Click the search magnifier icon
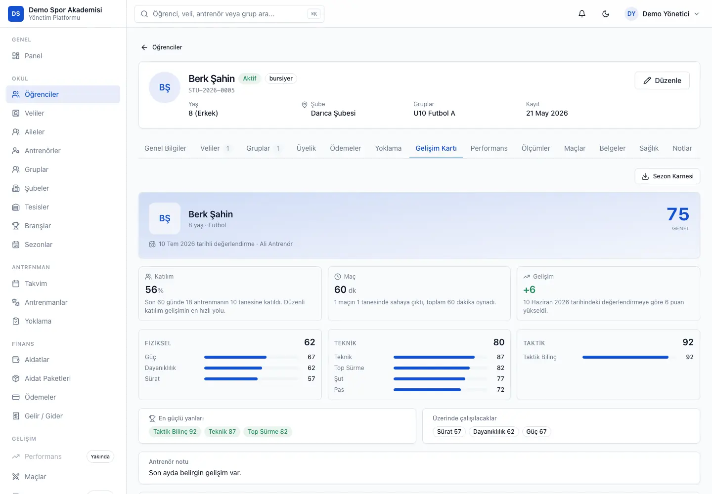 coord(144,14)
